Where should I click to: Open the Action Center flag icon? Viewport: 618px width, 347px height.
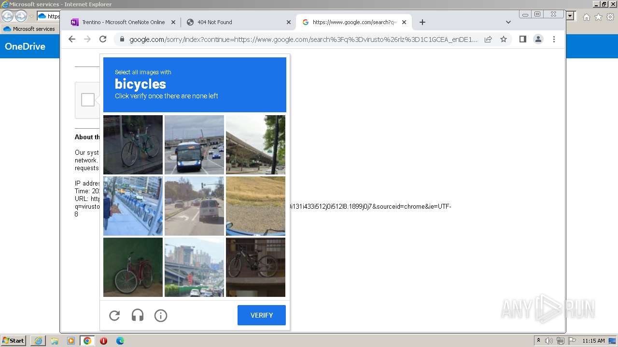coord(572,341)
